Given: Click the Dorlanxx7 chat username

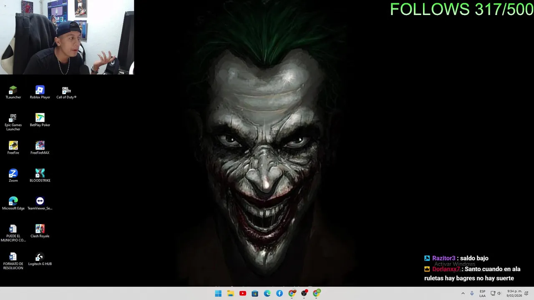Looking at the screenshot, I should pyautogui.click(x=446, y=269).
